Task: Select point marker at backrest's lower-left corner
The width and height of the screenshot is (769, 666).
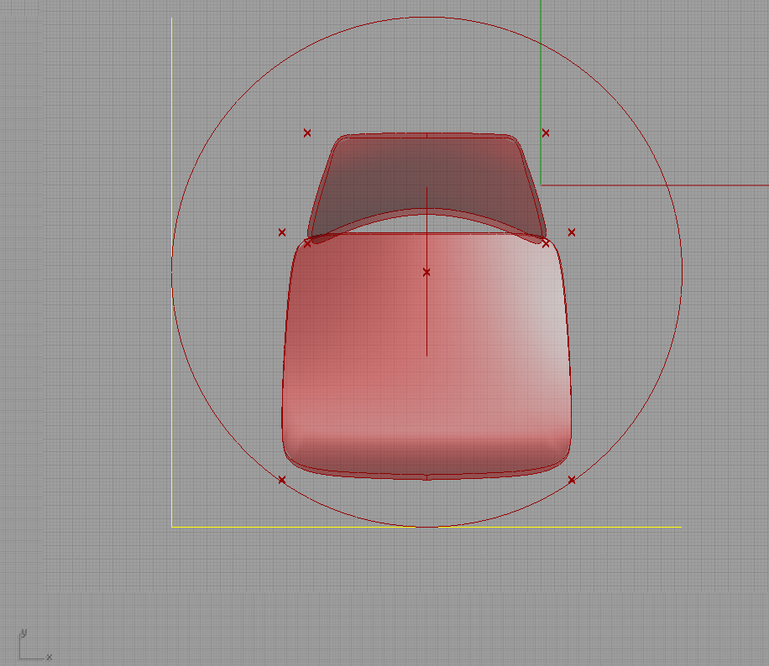Action: coord(307,243)
